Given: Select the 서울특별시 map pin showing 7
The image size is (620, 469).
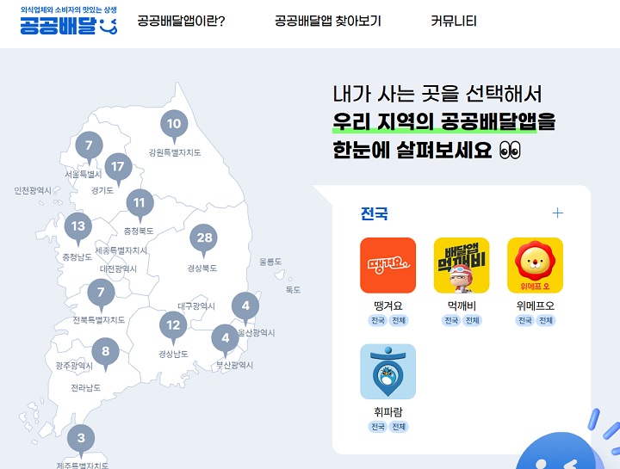Looking at the screenshot, I should pos(88,146).
